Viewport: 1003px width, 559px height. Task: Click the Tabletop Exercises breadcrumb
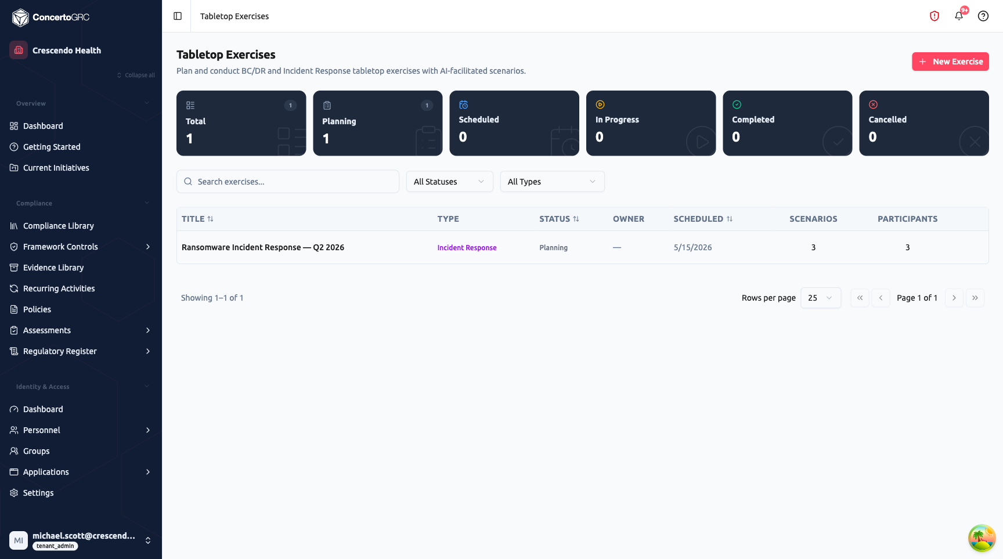[234, 16]
